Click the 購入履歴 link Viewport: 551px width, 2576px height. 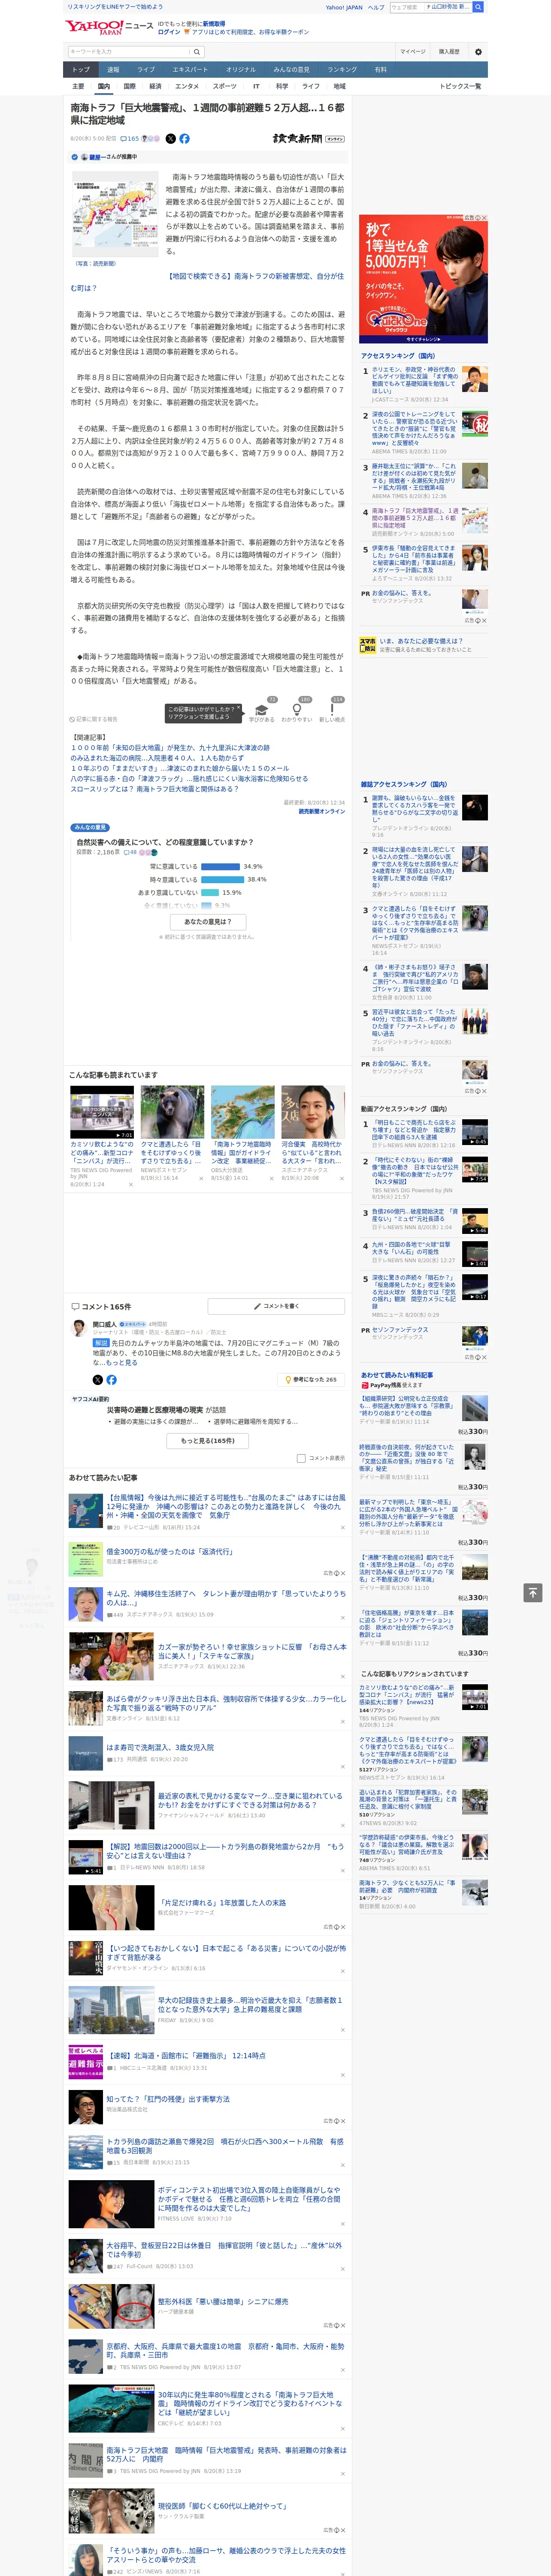[x=449, y=52]
